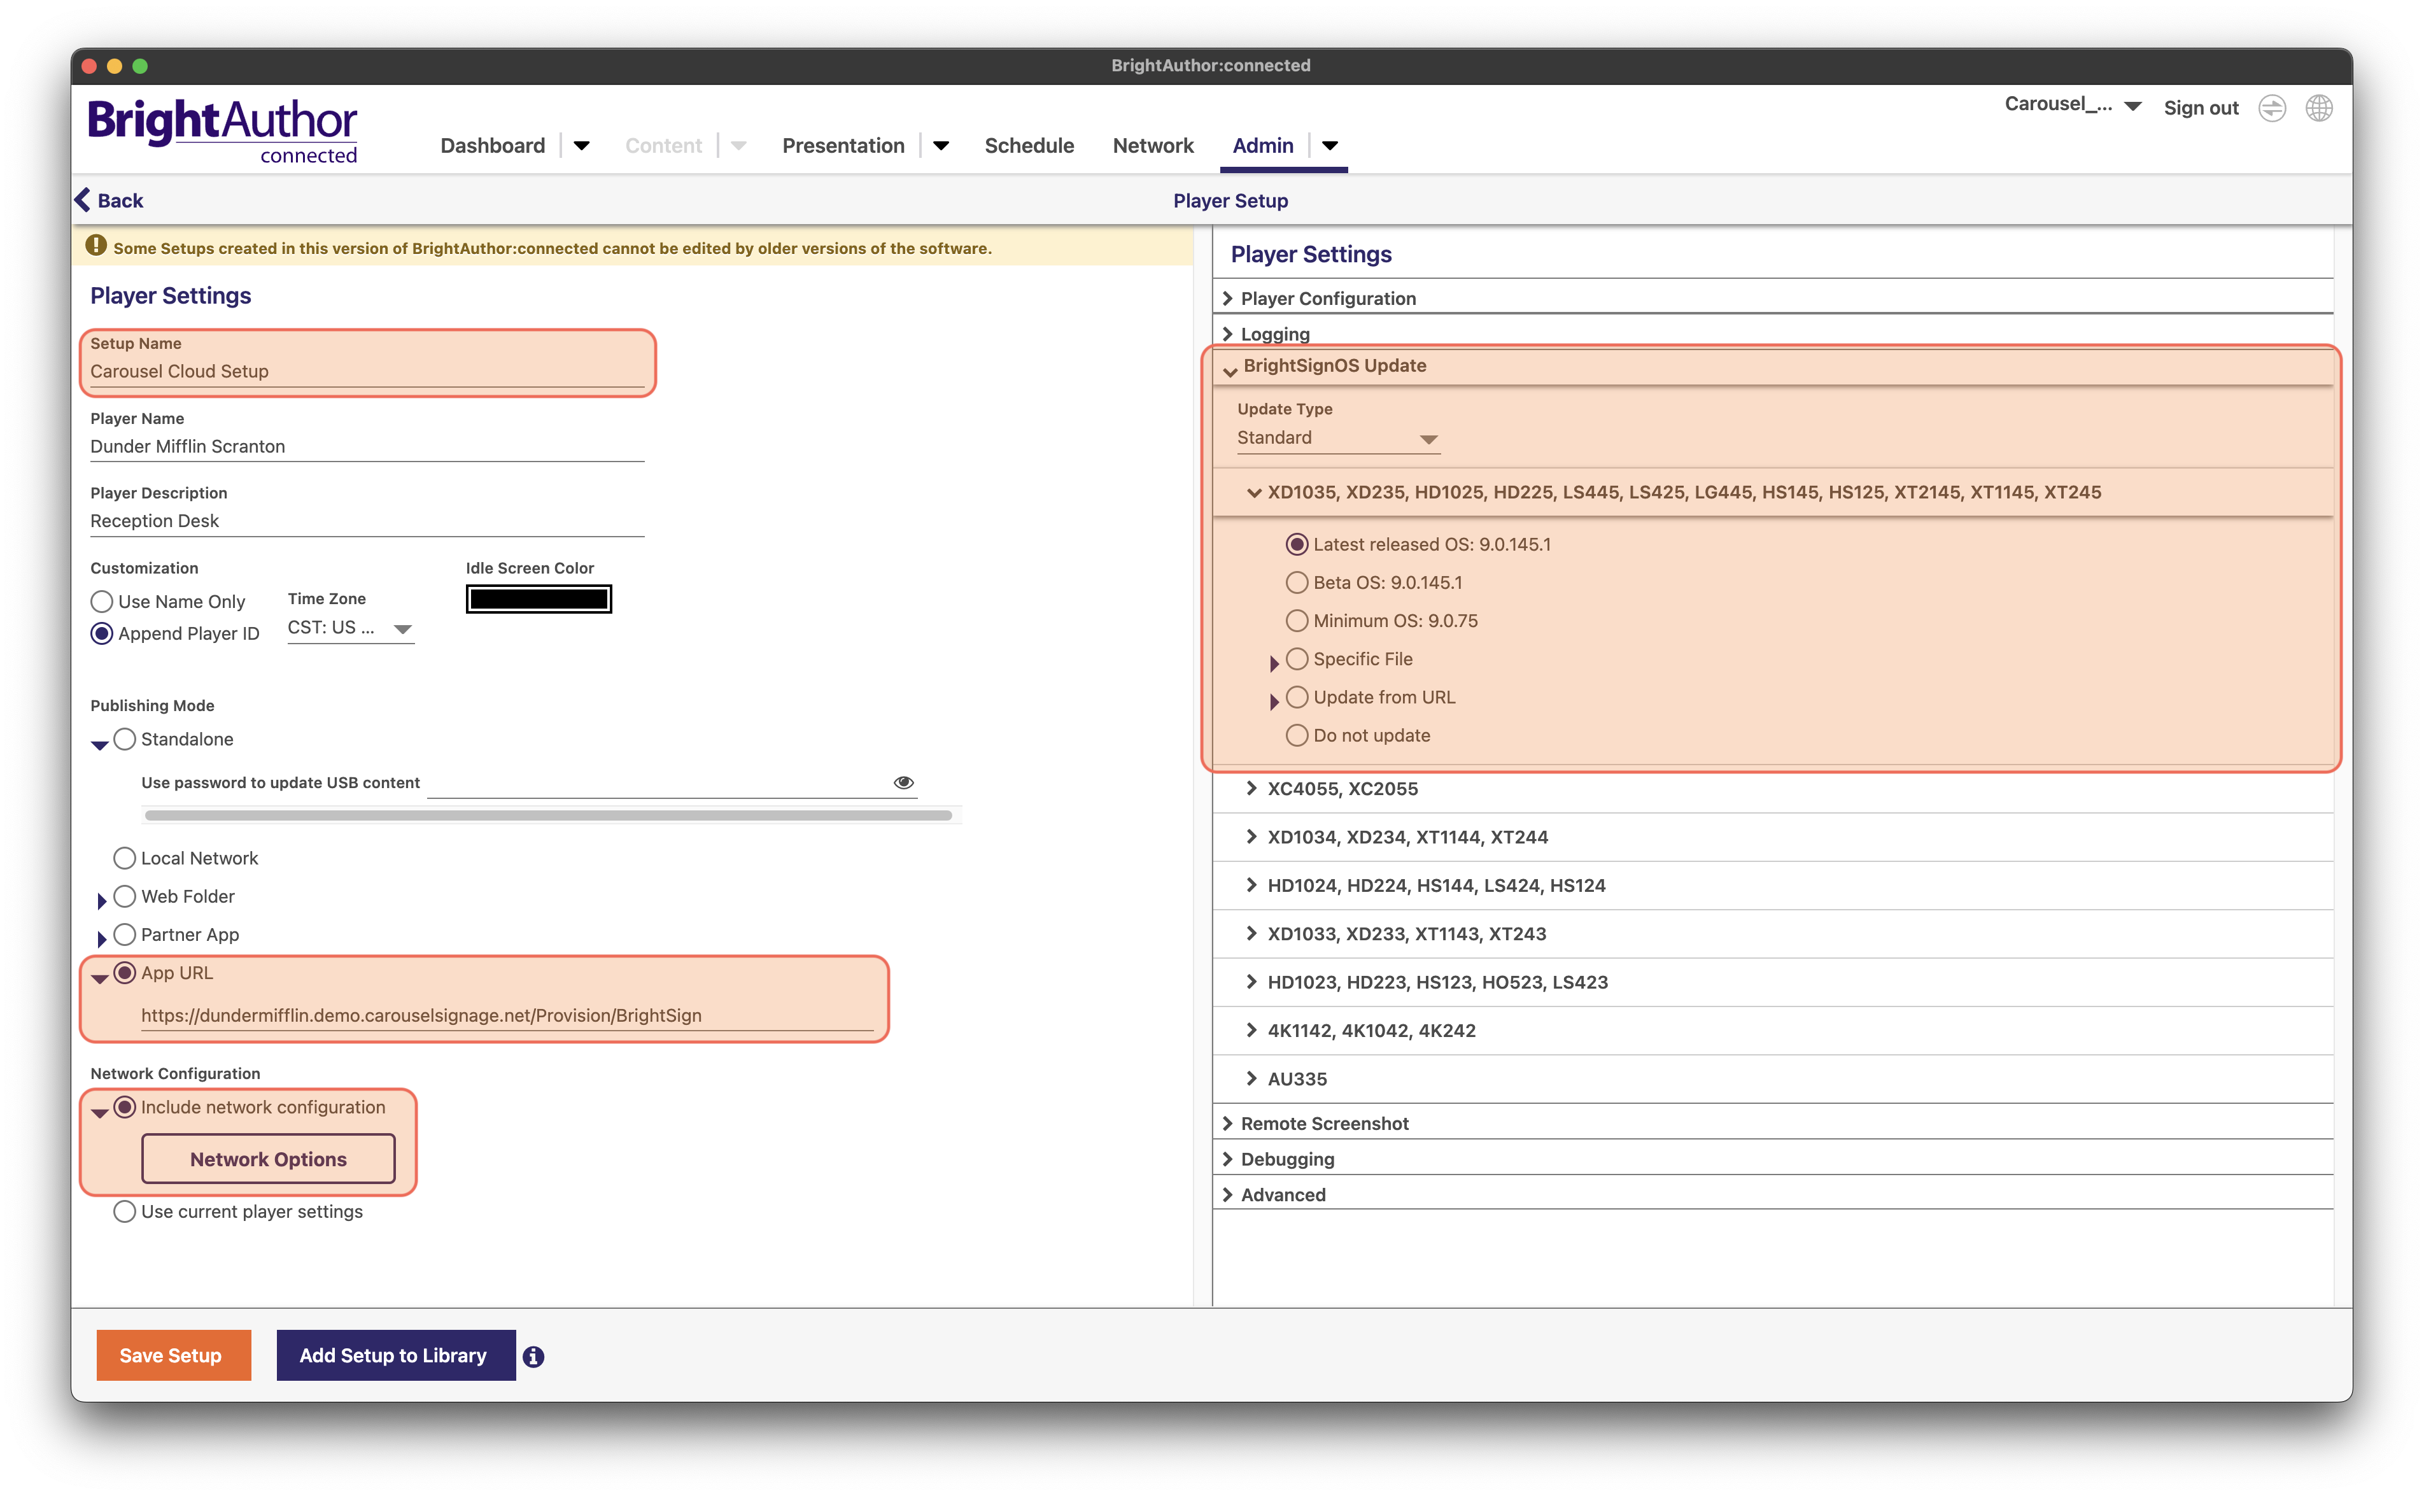
Task: Choose Partner App publishing mode
Action: [125, 934]
